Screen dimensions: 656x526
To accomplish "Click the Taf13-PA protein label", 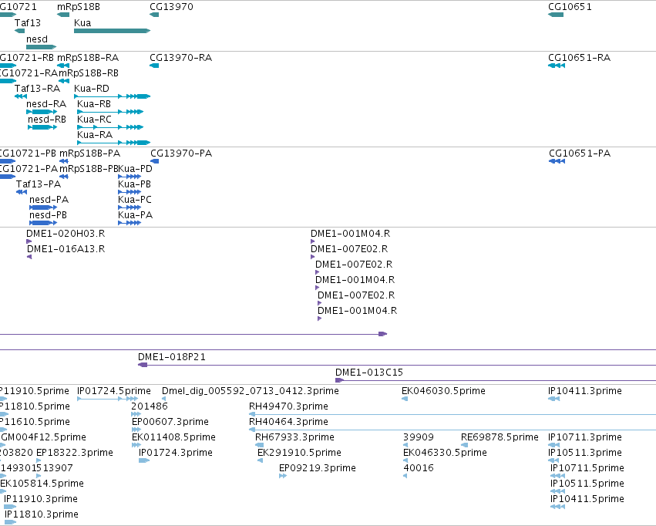I will point(39,184).
